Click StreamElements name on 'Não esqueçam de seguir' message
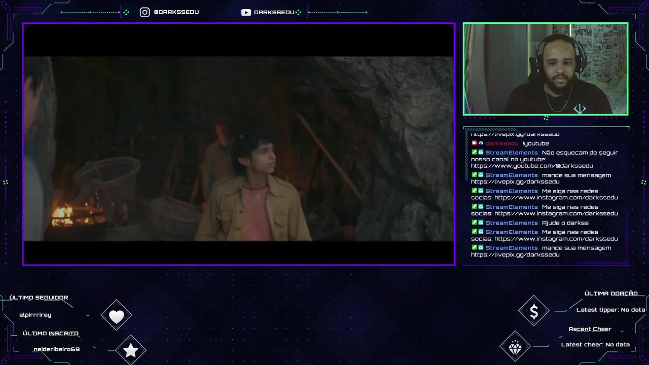Image resolution: width=649 pixels, height=365 pixels. click(x=512, y=153)
